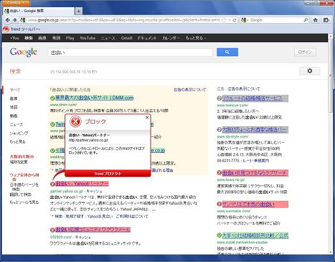This screenshot has width=335, height=262.
Task: Click the Trend toolbar logo icon
Action: 6,29
